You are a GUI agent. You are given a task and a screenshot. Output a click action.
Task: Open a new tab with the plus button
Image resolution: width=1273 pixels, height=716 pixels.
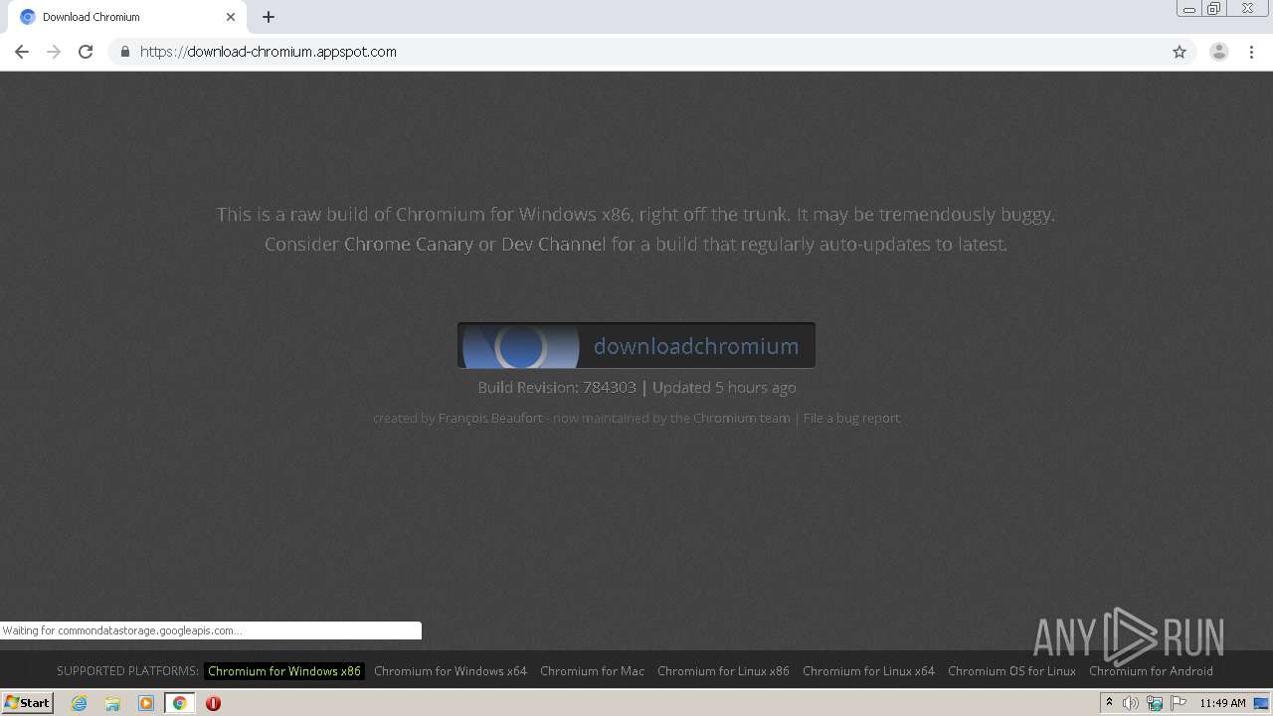coord(269,17)
